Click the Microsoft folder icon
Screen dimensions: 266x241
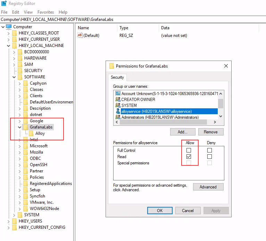[26, 146]
